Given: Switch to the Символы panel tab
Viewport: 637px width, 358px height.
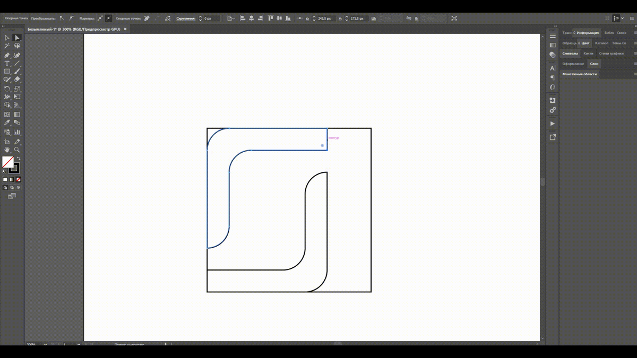Looking at the screenshot, I should tap(570, 54).
